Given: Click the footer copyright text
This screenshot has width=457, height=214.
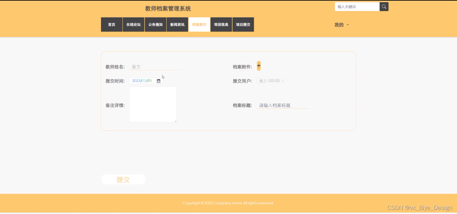Looking at the screenshot, I should coord(228,203).
